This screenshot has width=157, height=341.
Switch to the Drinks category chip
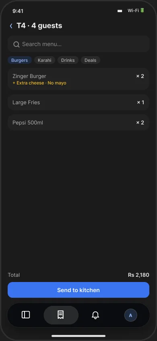click(x=68, y=60)
